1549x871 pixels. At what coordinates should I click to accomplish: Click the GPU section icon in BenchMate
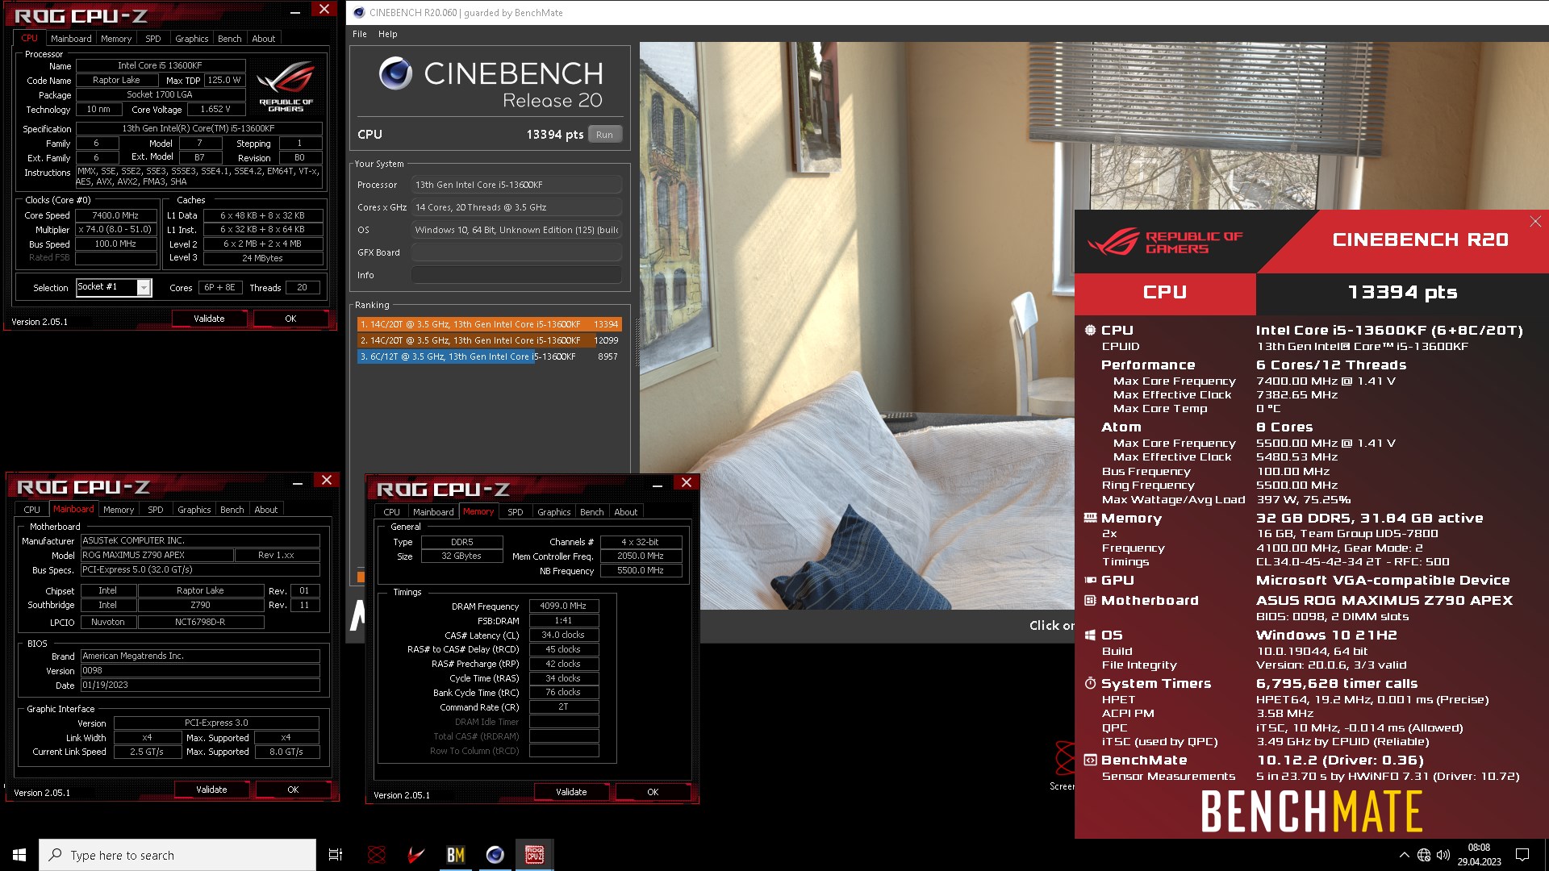(x=1090, y=580)
